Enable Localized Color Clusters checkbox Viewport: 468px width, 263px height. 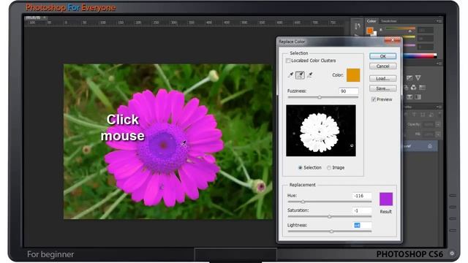point(288,61)
